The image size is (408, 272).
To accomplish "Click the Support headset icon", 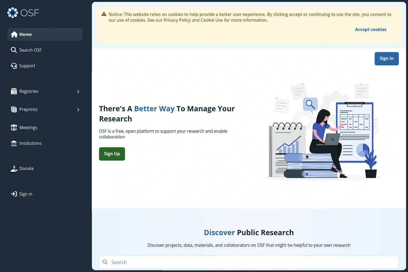I will [14, 66].
